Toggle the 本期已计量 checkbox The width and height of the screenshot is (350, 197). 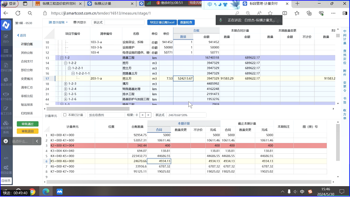pos(65,115)
